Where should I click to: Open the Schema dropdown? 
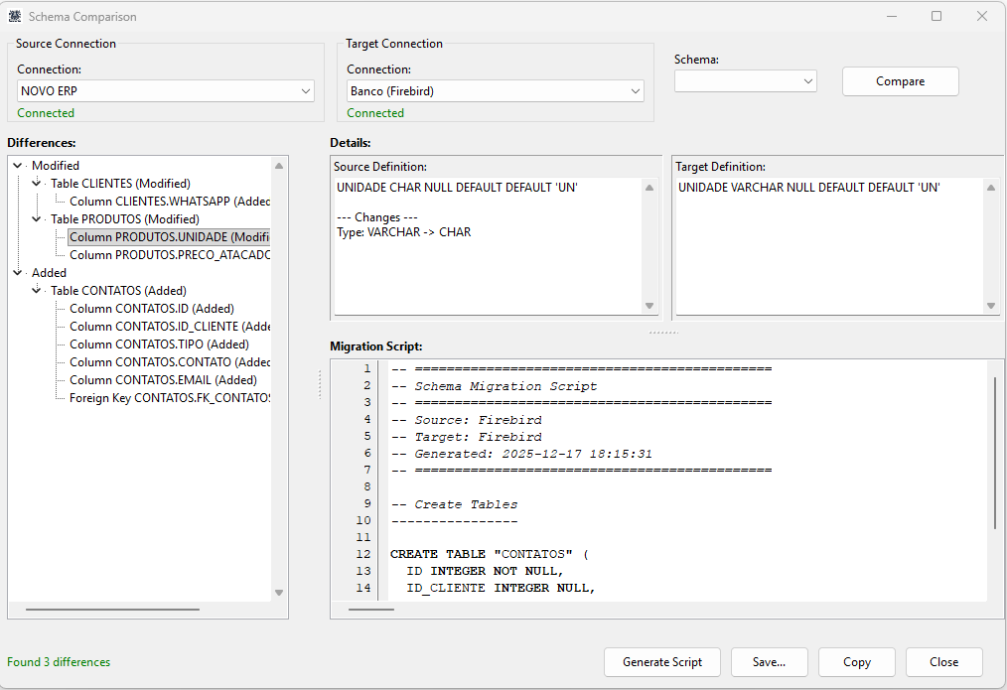point(745,81)
